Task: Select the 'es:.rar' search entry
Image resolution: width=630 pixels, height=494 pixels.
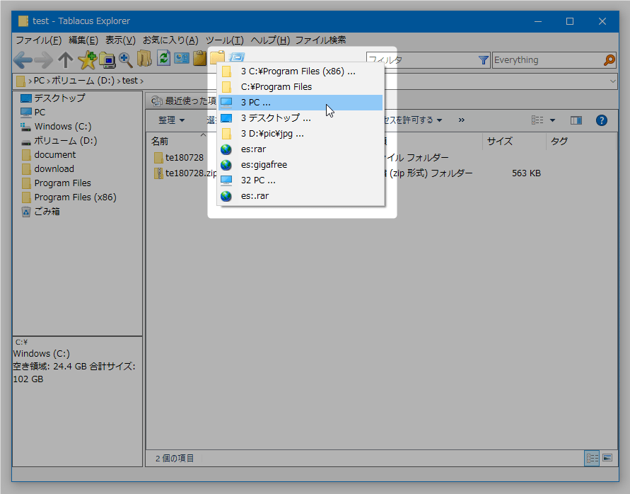Action: click(x=301, y=196)
